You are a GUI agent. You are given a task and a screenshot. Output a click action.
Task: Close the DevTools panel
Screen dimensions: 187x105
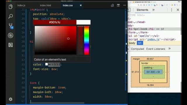coord(178,10)
